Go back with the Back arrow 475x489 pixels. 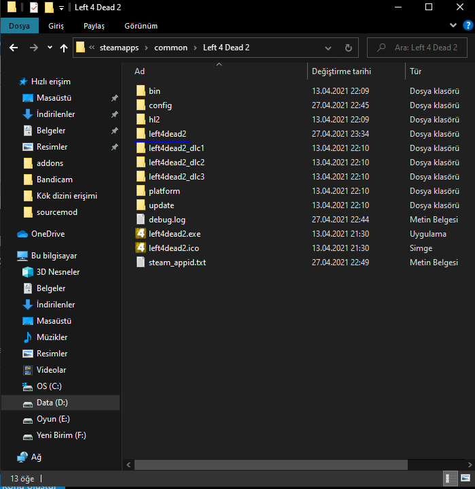(x=14, y=48)
